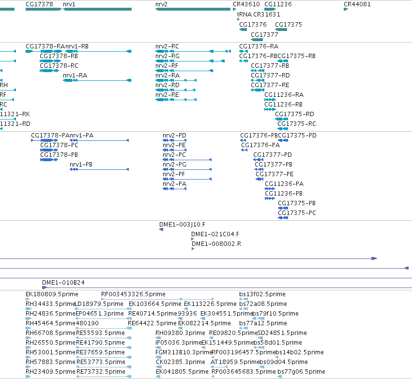Open the DME1-010B24 feature label
The height and width of the screenshot is (379, 412).
tap(63, 282)
